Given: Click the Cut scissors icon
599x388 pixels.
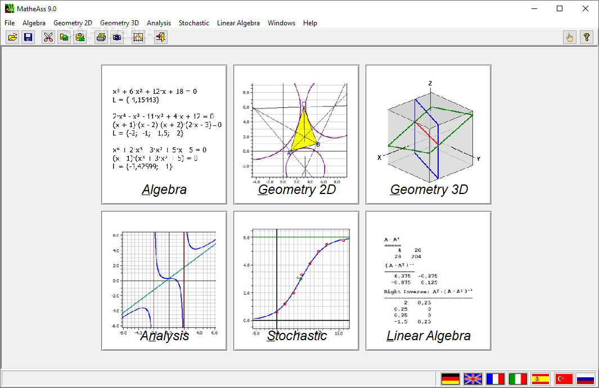Looking at the screenshot, I should click(48, 37).
